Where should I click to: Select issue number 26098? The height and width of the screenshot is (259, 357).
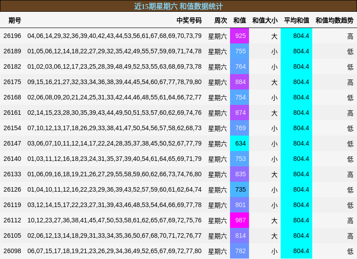tap(12, 251)
